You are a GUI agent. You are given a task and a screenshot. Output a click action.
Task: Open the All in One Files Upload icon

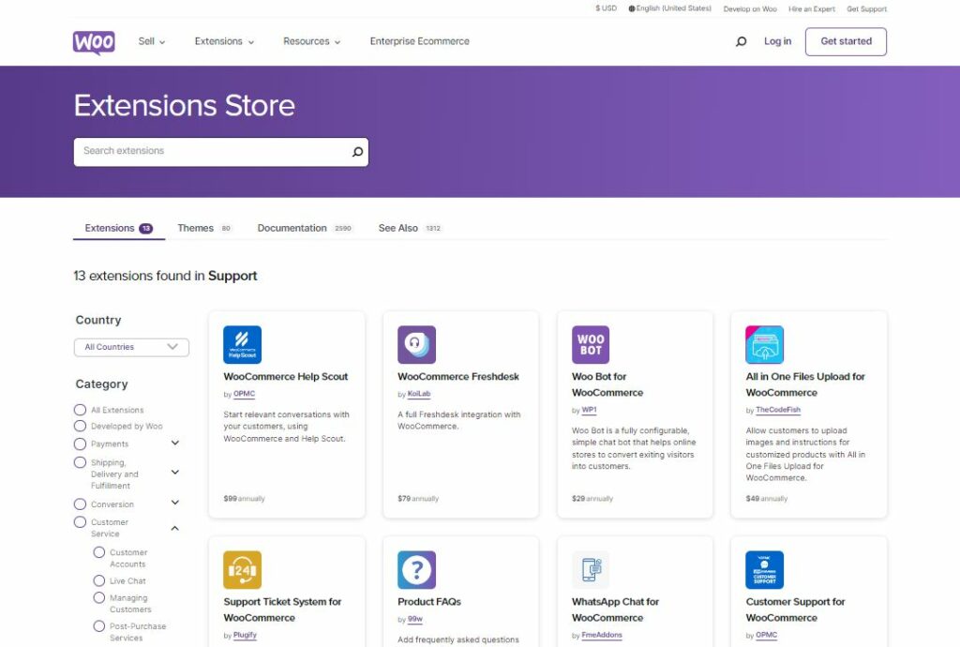(x=765, y=345)
